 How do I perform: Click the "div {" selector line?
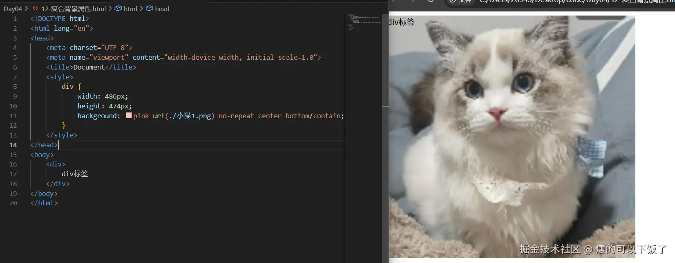(72, 87)
